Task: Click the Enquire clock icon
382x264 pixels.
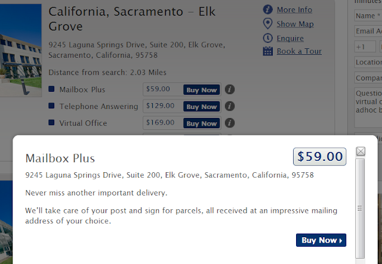Action: pos(267,38)
